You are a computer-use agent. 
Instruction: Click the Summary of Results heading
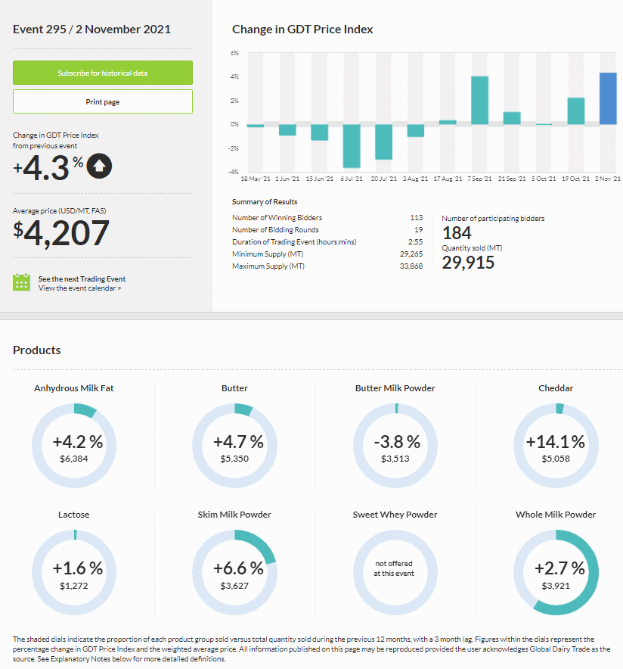pyautogui.click(x=265, y=202)
